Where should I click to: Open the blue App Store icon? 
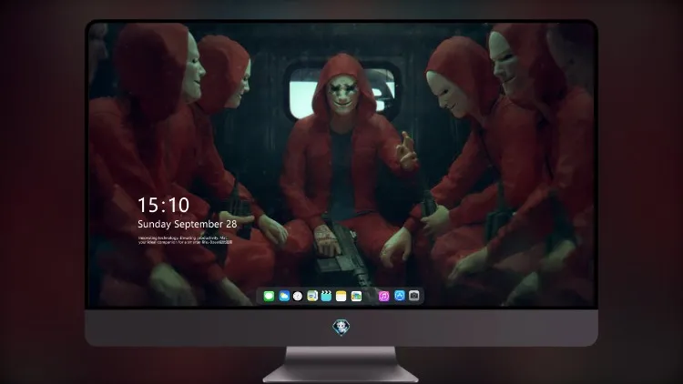pyautogui.click(x=400, y=296)
